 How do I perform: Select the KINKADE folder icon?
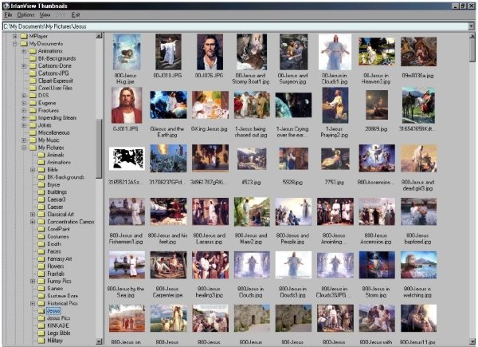(x=41, y=325)
